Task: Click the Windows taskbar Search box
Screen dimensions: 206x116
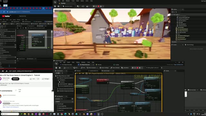Action: click(x=10, y=114)
